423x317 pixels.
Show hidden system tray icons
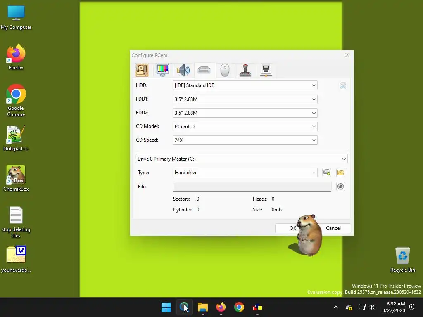[x=336, y=307]
